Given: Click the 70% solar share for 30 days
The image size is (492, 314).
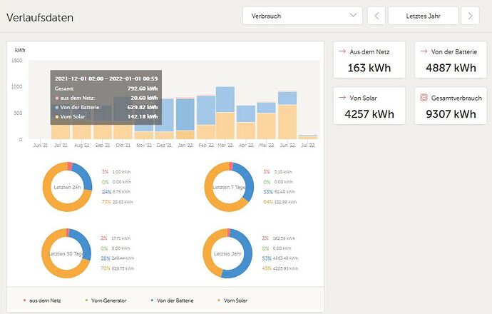Looking at the screenshot, I should 105,268.
